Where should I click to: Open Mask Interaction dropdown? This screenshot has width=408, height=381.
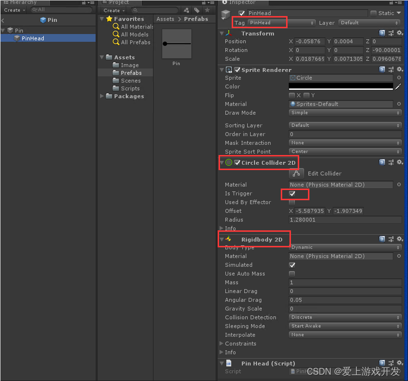345,143
